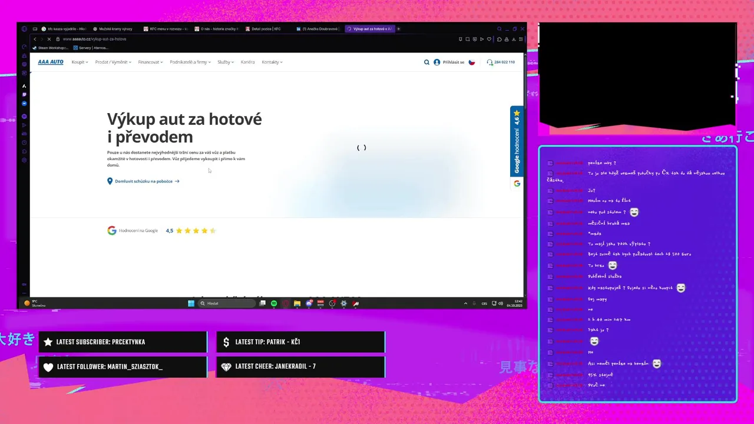This screenshot has width=754, height=424.
Task: Expand the Služby dropdown
Action: (x=226, y=62)
